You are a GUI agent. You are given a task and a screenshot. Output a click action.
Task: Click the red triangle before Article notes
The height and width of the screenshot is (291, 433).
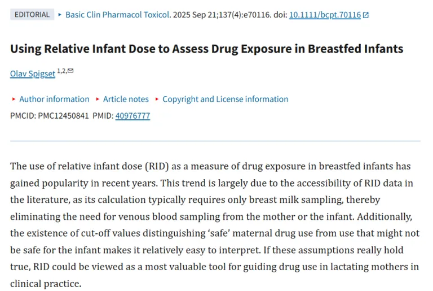point(98,99)
